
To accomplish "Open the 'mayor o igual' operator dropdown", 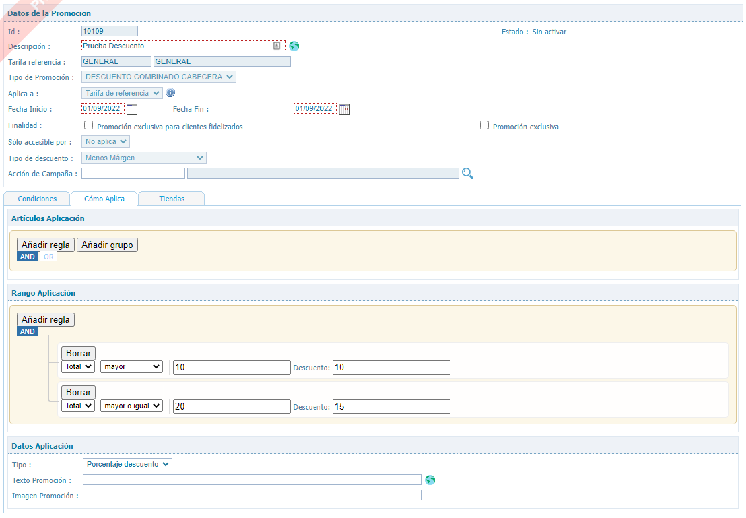I will (131, 406).
